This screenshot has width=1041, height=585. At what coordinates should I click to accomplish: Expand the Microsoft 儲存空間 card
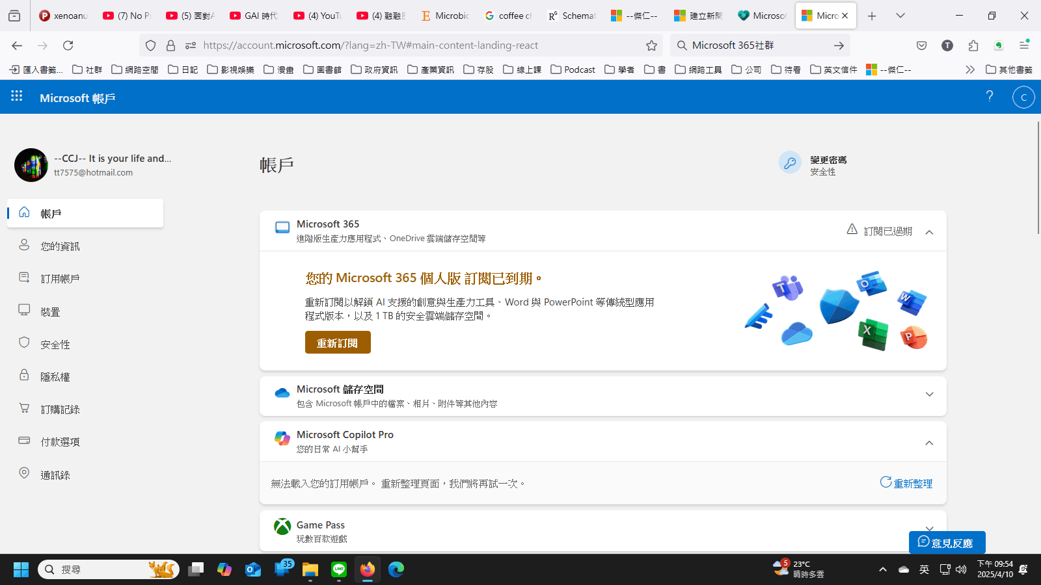point(929,395)
